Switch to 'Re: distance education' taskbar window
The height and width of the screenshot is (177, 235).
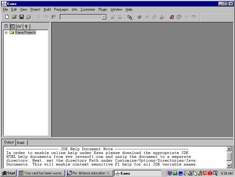tap(89, 173)
